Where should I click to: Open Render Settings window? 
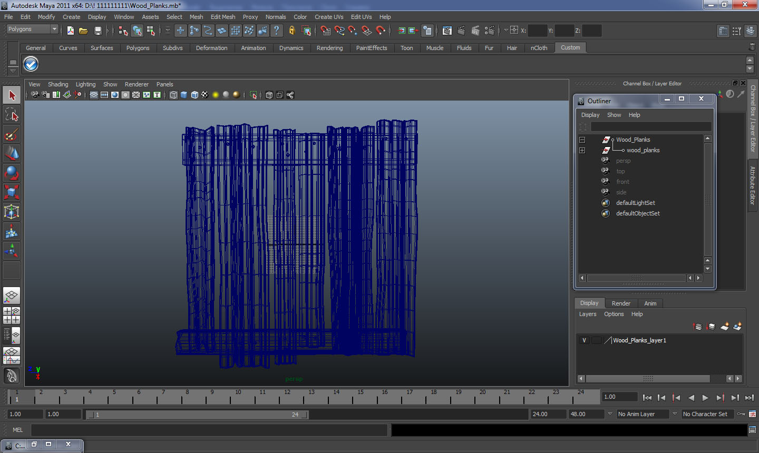point(490,31)
